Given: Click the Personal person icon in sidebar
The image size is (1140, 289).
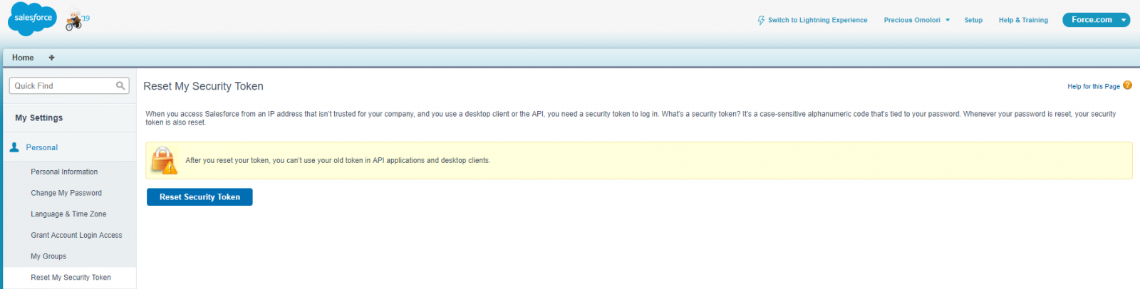Looking at the screenshot, I should (14, 147).
